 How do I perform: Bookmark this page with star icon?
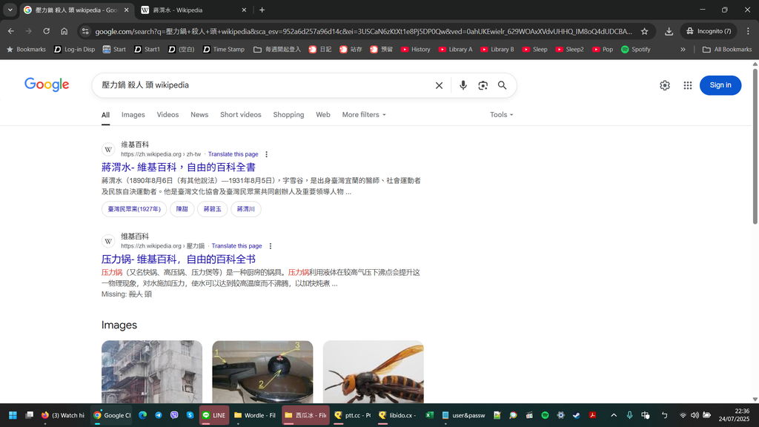point(644,31)
